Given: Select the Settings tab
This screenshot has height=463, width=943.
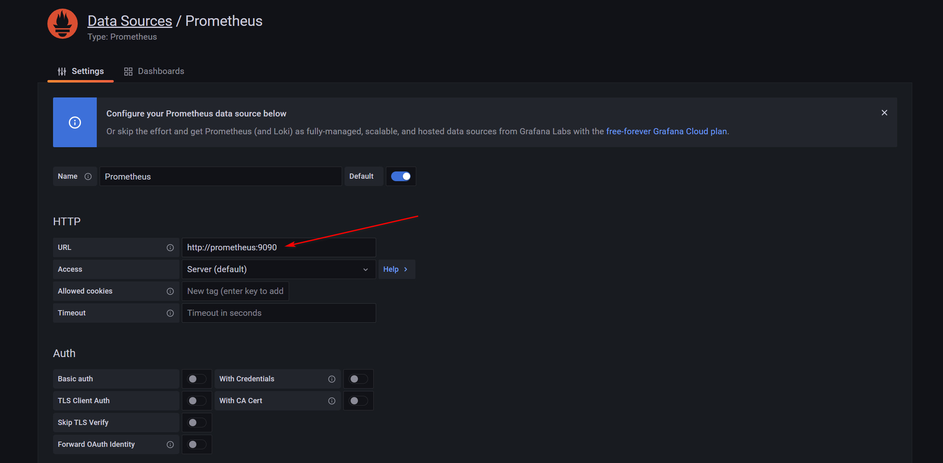Looking at the screenshot, I should coord(81,72).
